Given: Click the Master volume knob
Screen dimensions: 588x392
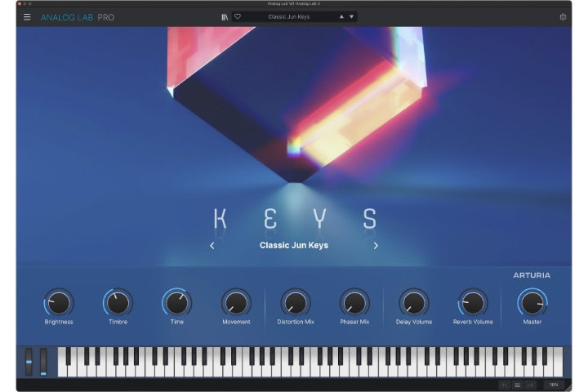Looking at the screenshot, I should 532,303.
